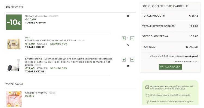This screenshot has height=108, width=204.
Task: Click the guarantee ribbon icon
Action: click(147, 102)
